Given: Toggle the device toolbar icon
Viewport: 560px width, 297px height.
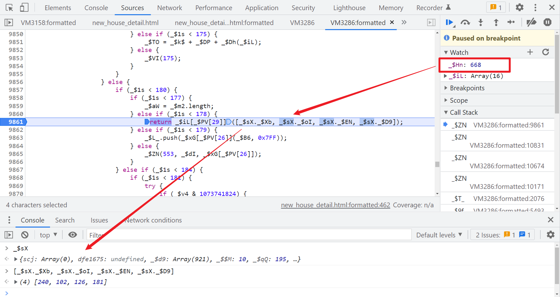Looking at the screenshot, I should (24, 8).
